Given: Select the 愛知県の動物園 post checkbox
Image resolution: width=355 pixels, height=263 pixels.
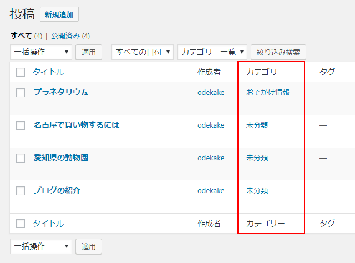Looking at the screenshot, I should pos(21,158).
